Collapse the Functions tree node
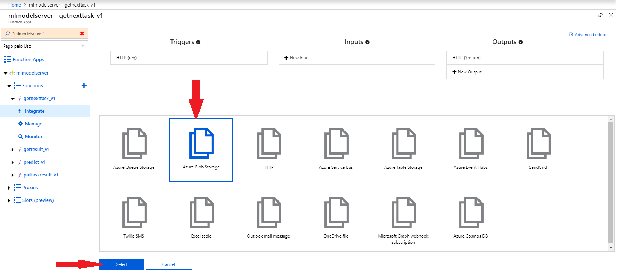Image resolution: width=619 pixels, height=275 pixels. click(x=9, y=86)
